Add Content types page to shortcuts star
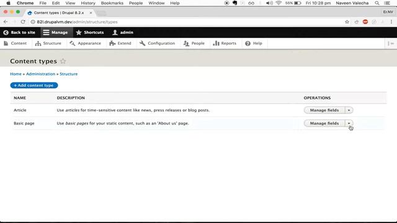This screenshot has height=223, width=397. (x=63, y=61)
